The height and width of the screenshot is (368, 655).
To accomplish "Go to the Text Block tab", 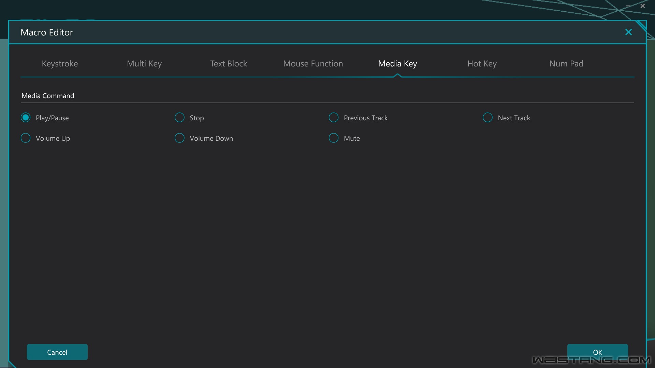I will [229, 64].
